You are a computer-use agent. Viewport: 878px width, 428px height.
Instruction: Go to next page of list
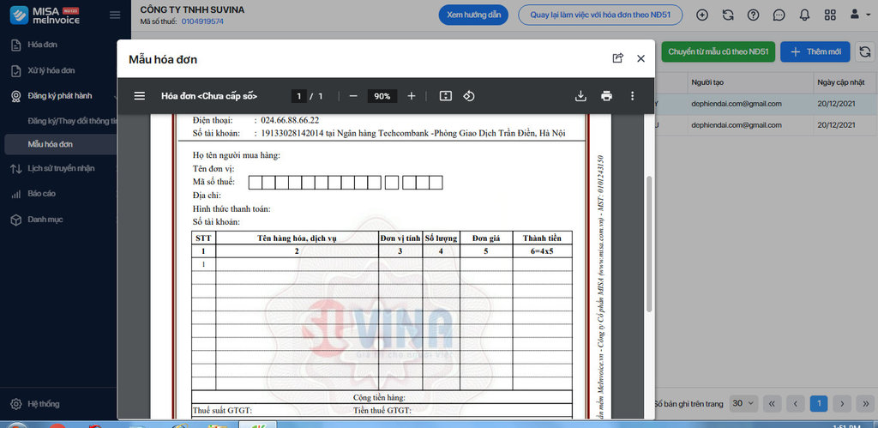842,403
